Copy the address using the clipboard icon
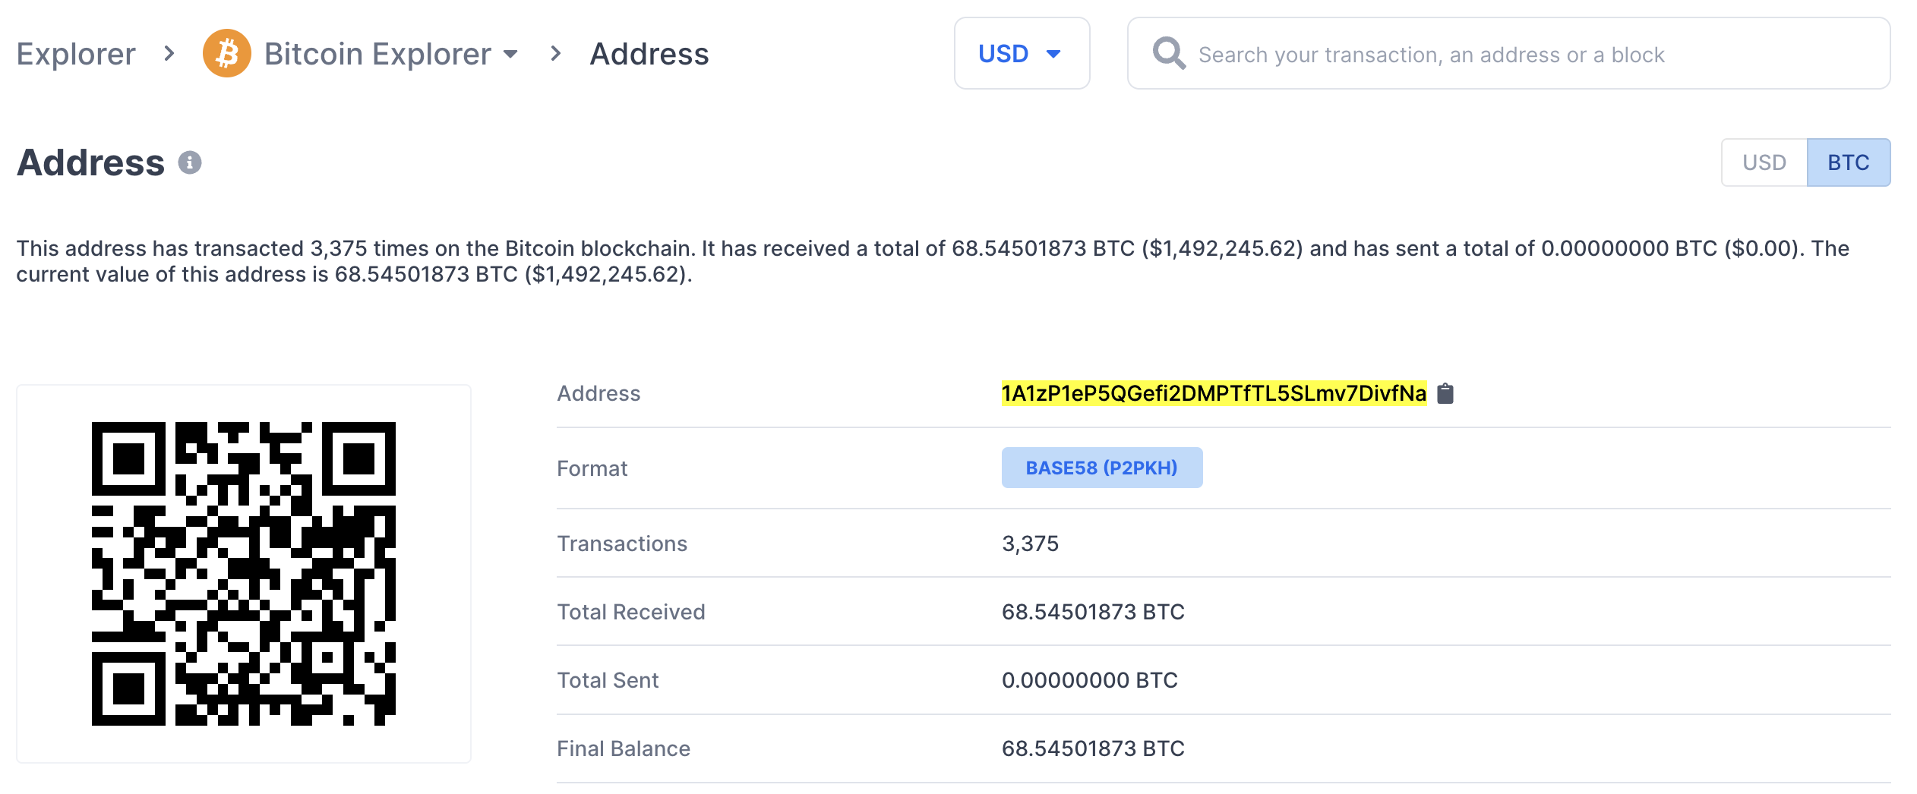The width and height of the screenshot is (1917, 794). tap(1445, 393)
